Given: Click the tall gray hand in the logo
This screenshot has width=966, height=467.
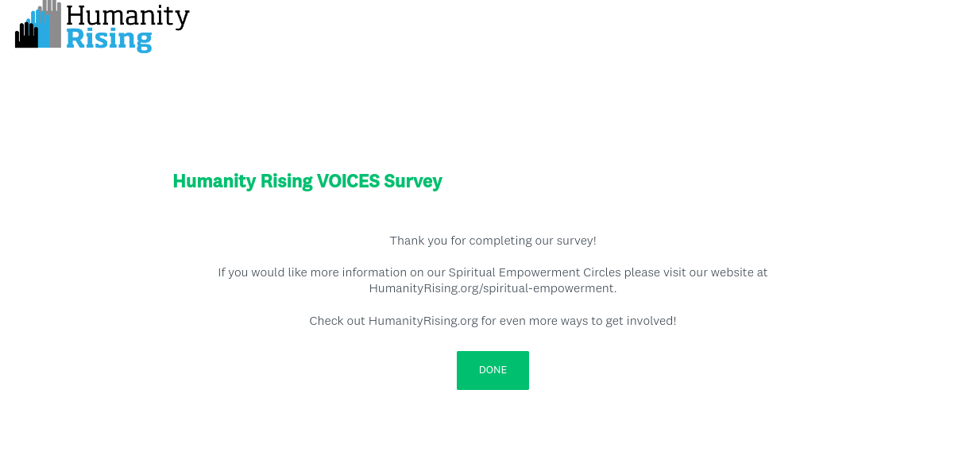Looking at the screenshot, I should pyautogui.click(x=52, y=22).
